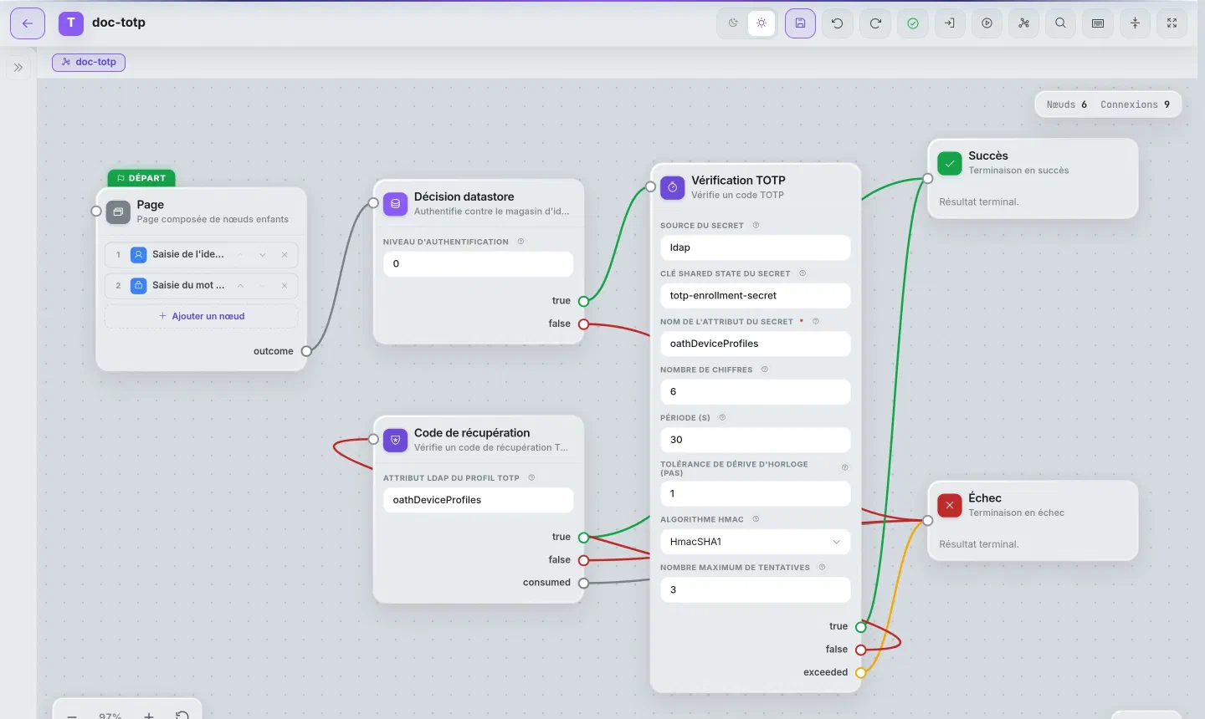Edit the Niveau d'authentification field
This screenshot has height=719, width=1205.
pyautogui.click(x=479, y=263)
